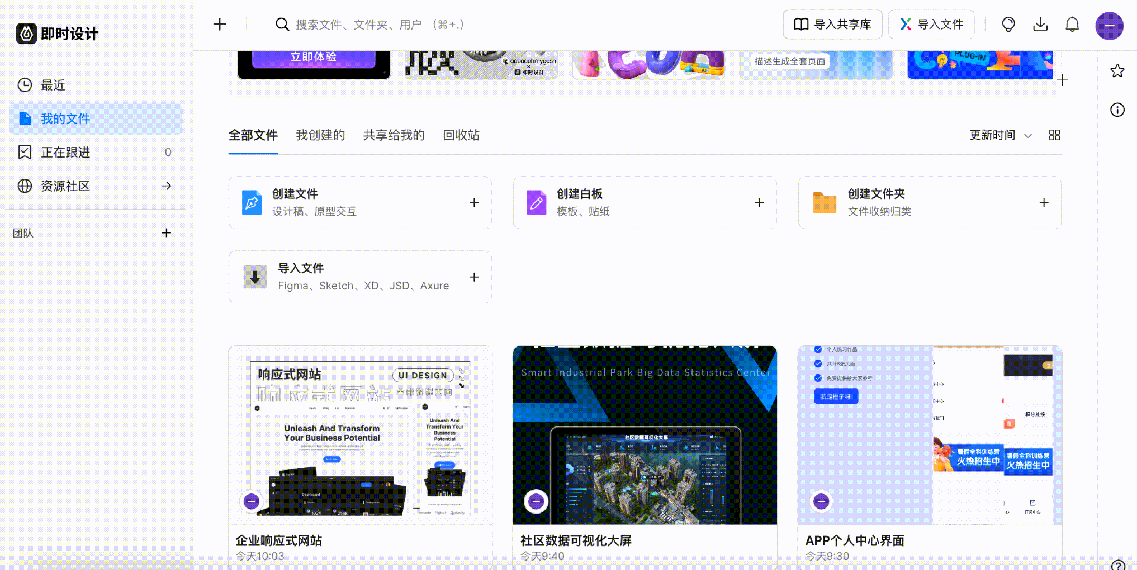This screenshot has height=570, width=1137.
Task: Open the notifications bell
Action: click(x=1072, y=25)
